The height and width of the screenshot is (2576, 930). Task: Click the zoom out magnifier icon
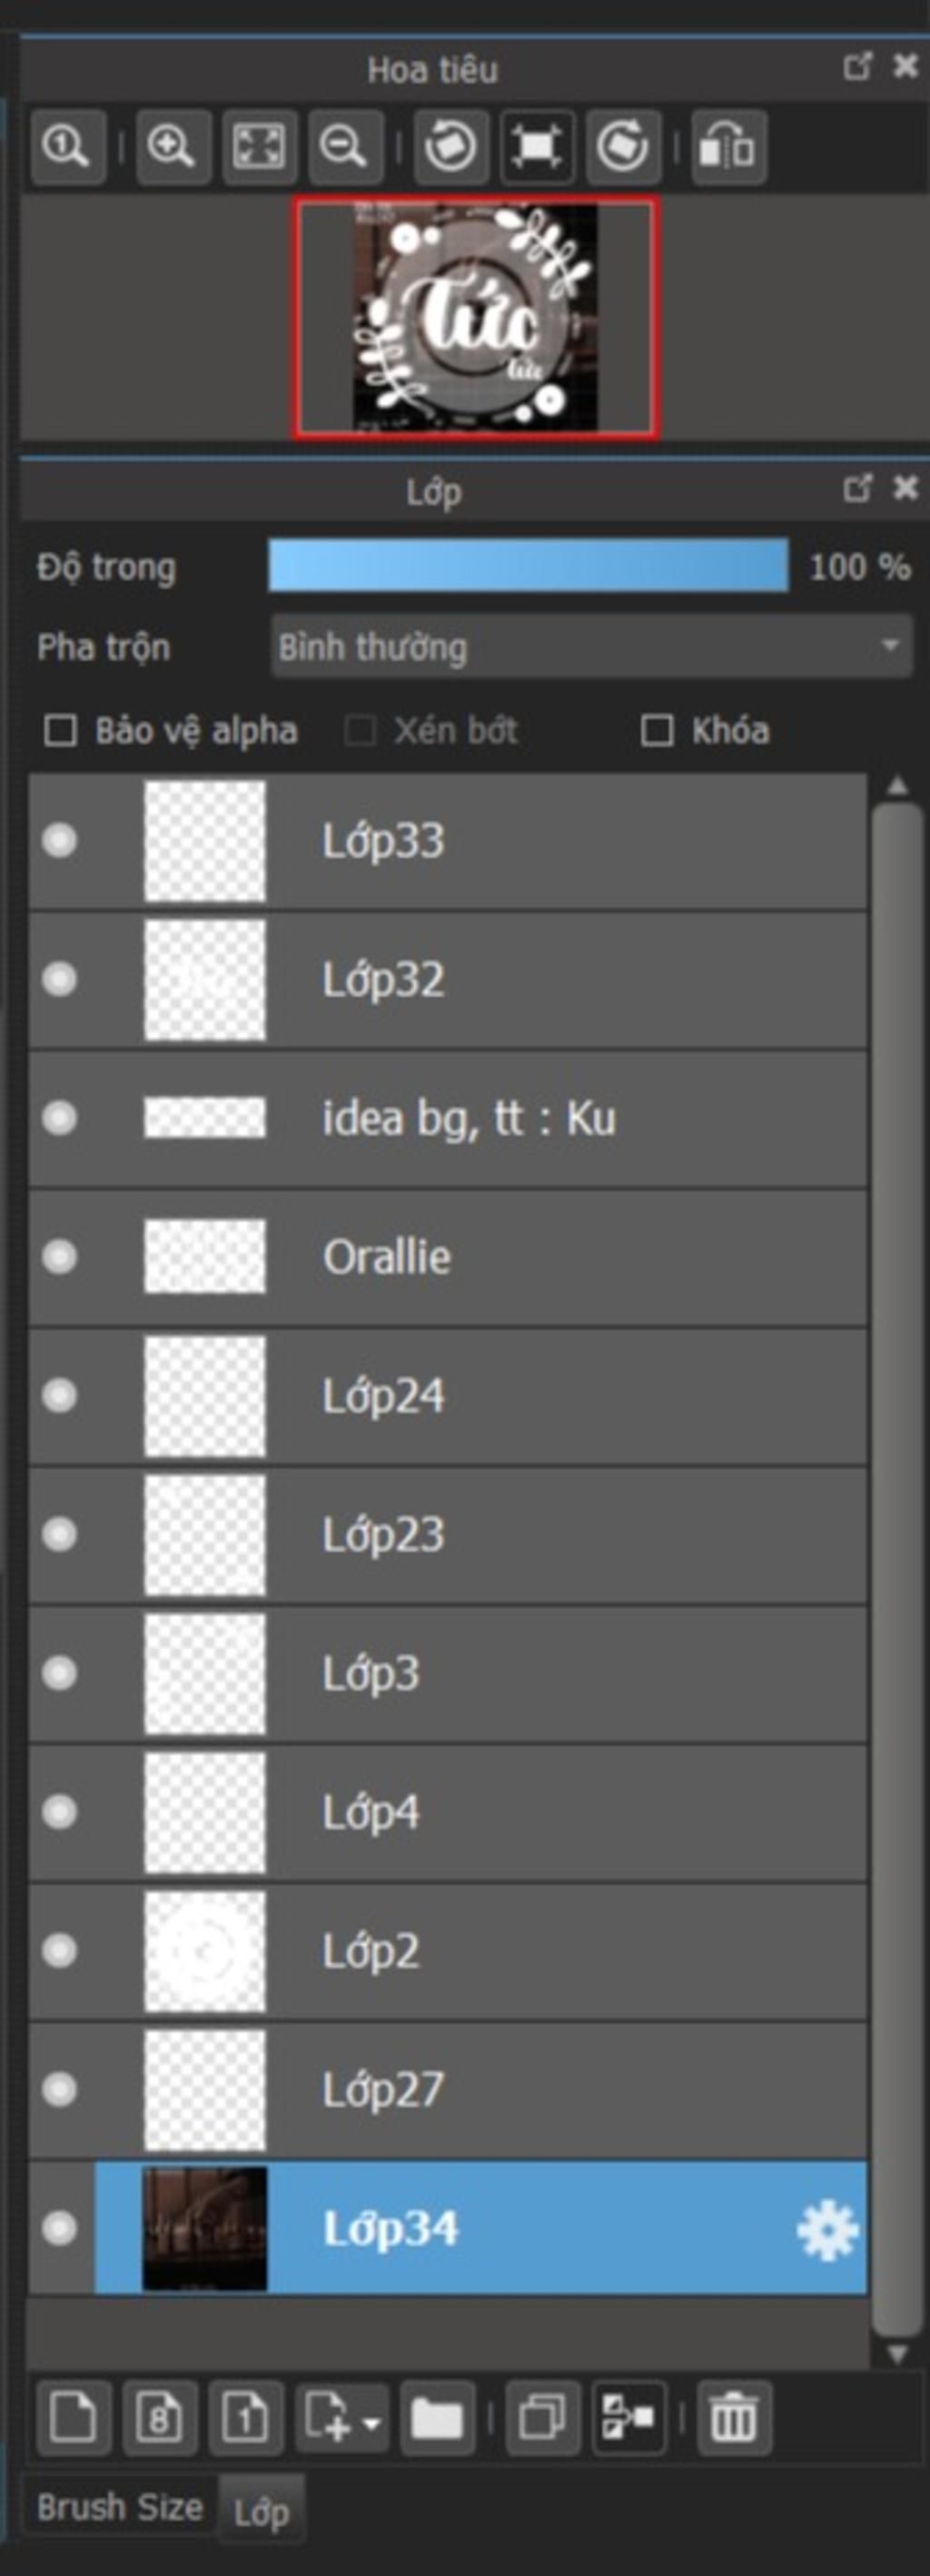tap(345, 147)
